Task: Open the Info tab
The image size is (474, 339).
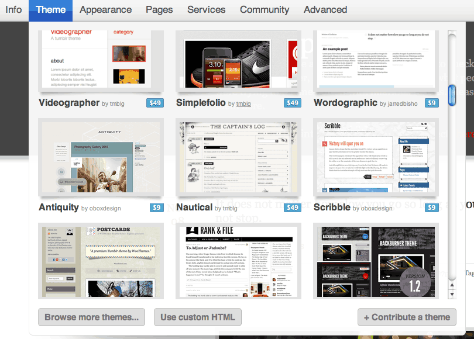Action: click(13, 10)
